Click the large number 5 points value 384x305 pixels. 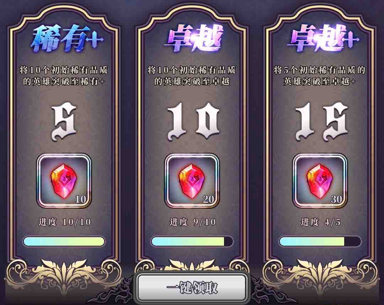pos(64,122)
